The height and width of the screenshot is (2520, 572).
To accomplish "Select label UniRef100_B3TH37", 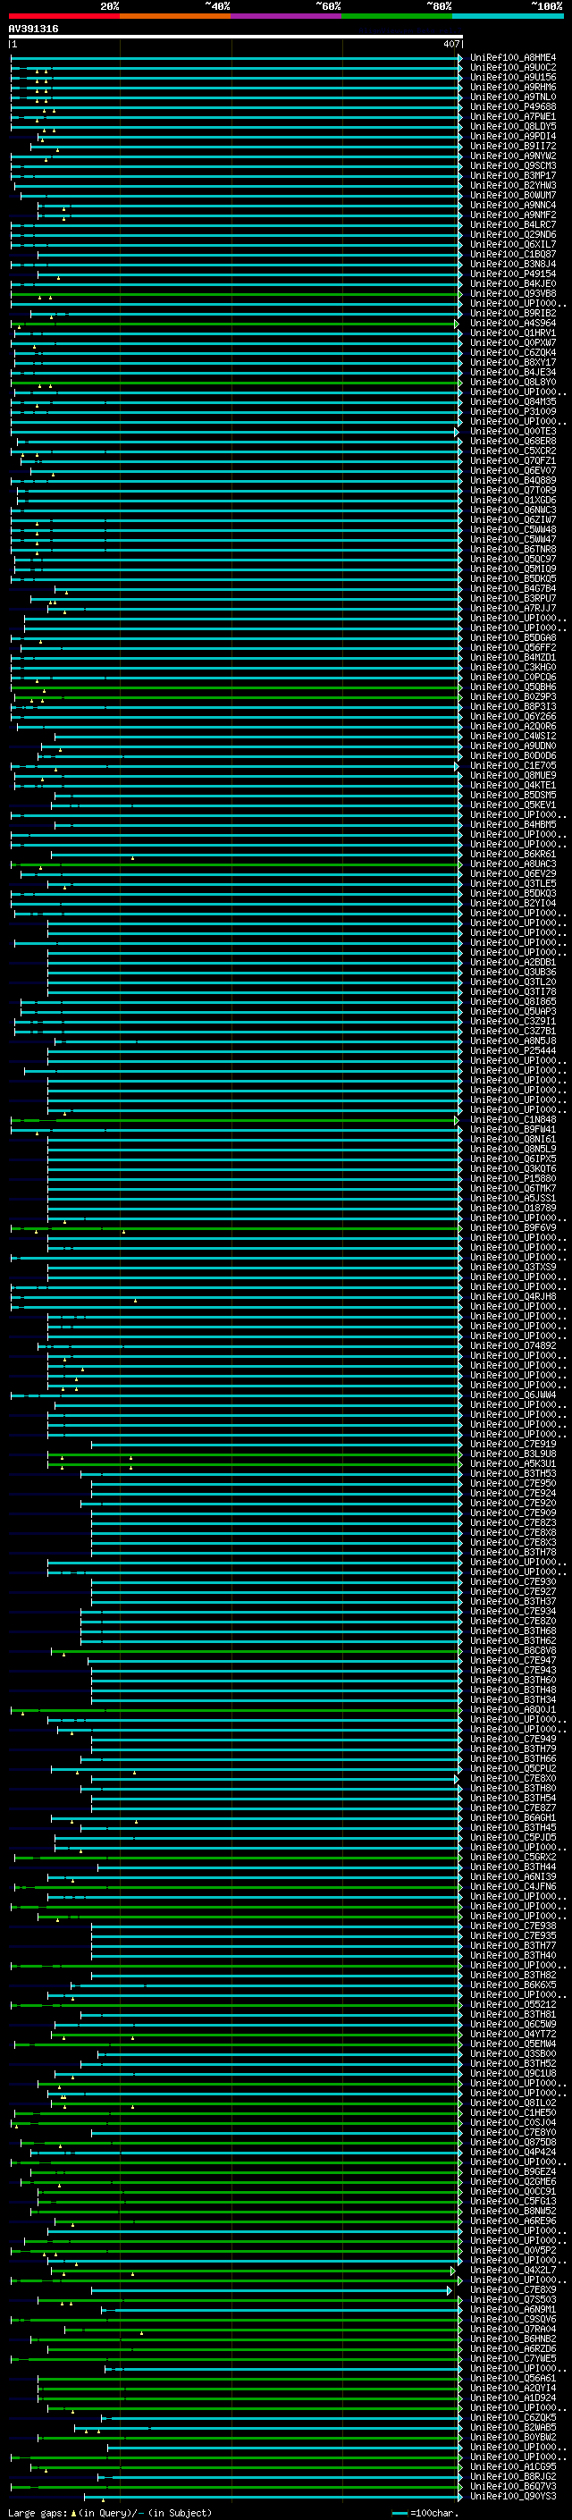I will pos(513,1601).
